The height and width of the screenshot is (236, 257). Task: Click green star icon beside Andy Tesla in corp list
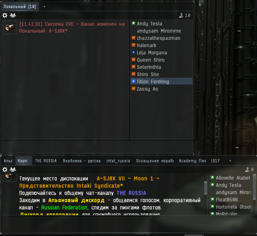tap(212, 185)
